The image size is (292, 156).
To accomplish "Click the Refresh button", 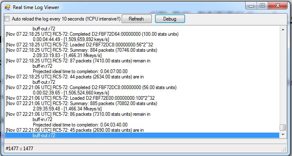I will pos(137,19).
